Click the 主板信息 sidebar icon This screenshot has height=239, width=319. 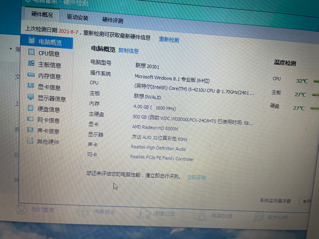pyautogui.click(x=31, y=63)
